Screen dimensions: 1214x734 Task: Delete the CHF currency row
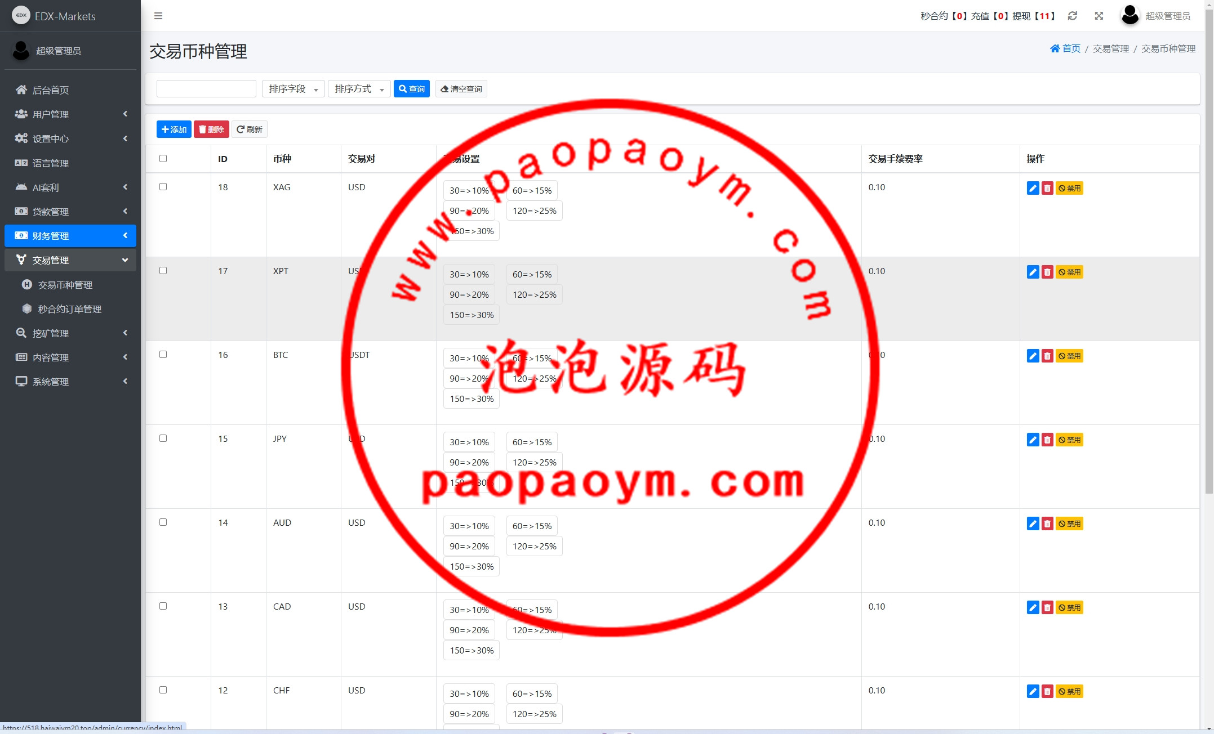click(1047, 691)
